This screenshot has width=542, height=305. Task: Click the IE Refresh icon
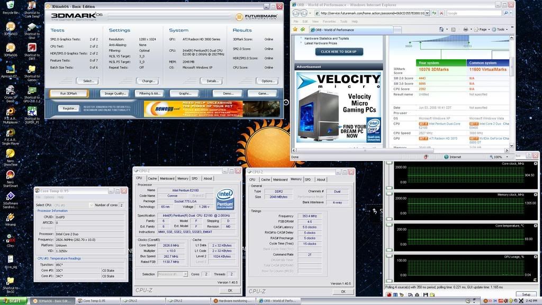point(434,13)
